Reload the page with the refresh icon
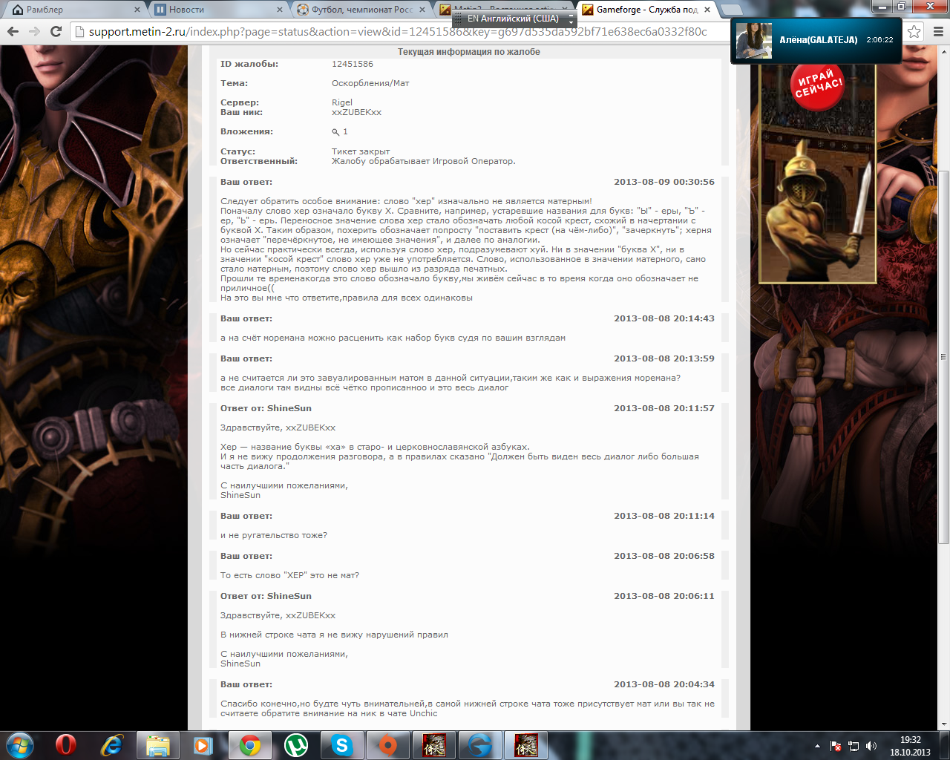 (56, 31)
